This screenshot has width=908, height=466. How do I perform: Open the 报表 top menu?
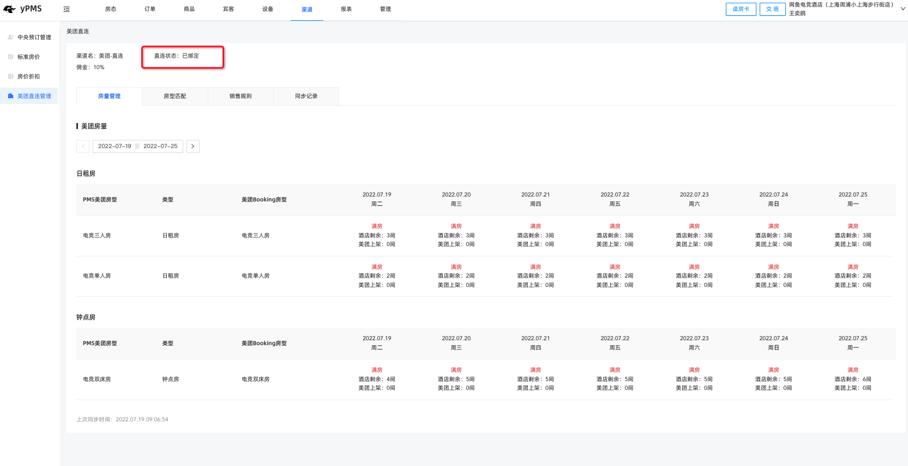coord(346,9)
